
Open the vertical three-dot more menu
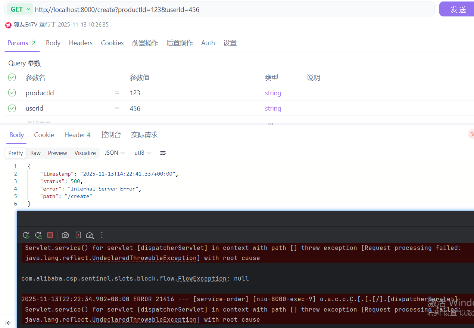(102, 235)
